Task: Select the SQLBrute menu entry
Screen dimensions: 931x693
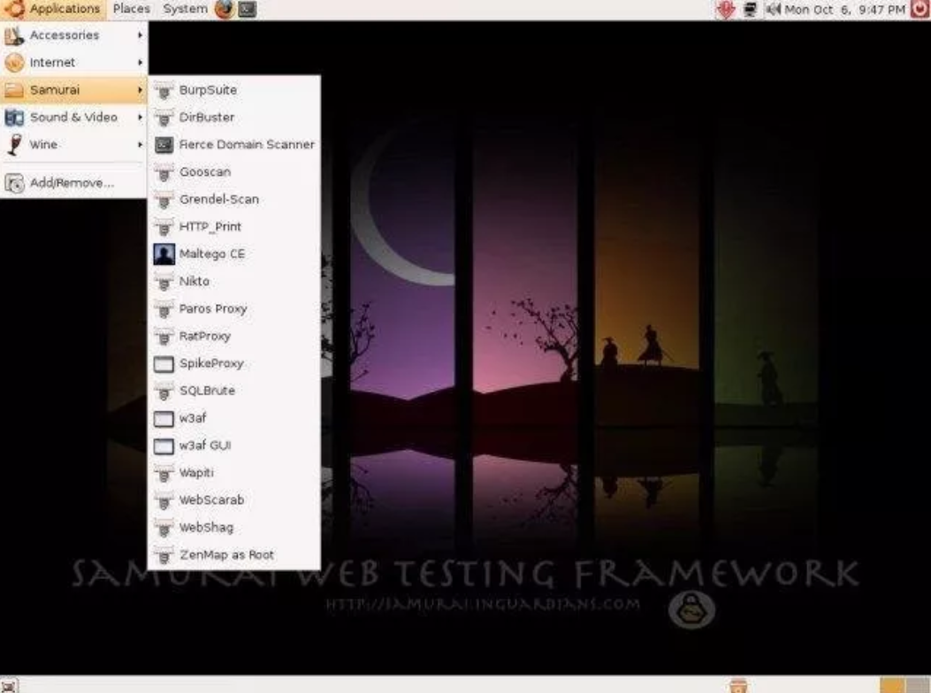Action: 234,391
